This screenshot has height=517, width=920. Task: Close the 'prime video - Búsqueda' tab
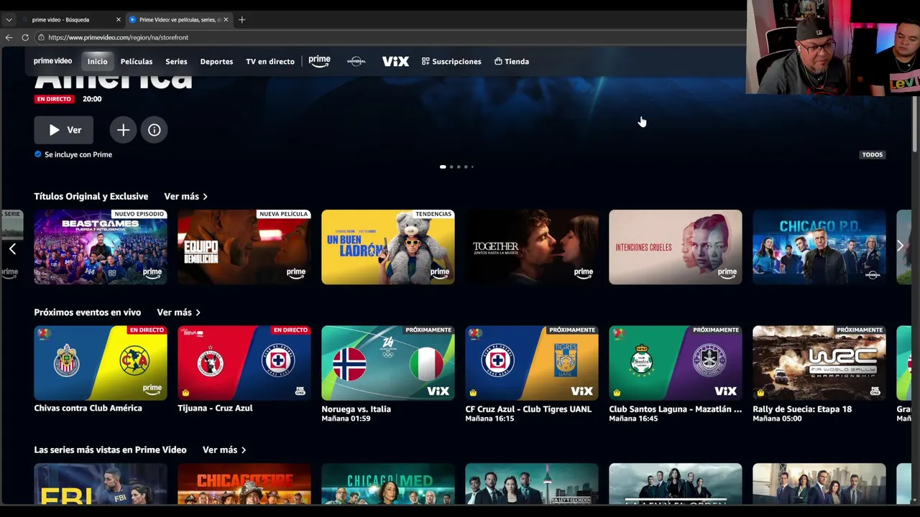119,19
